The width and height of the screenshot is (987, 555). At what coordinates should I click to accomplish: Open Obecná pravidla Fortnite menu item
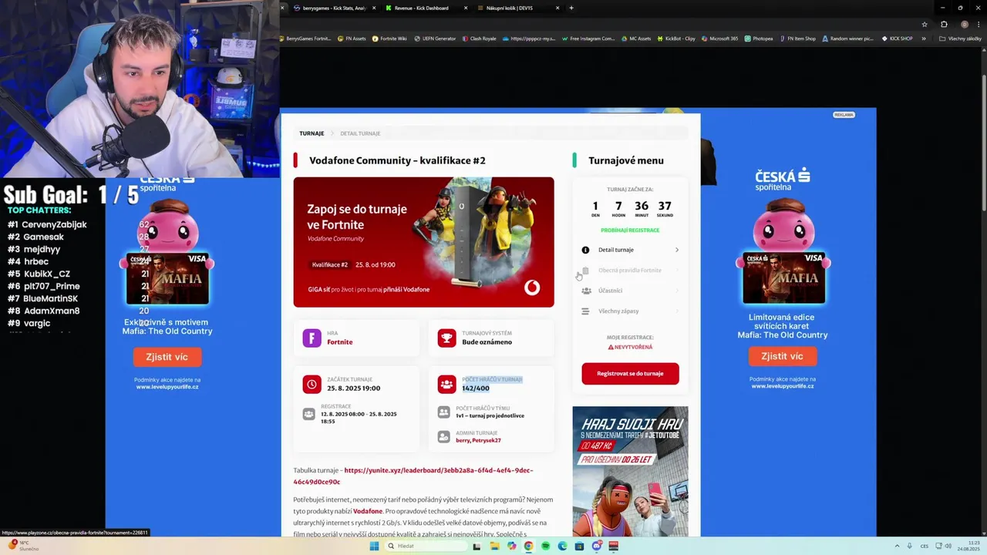[x=630, y=271]
